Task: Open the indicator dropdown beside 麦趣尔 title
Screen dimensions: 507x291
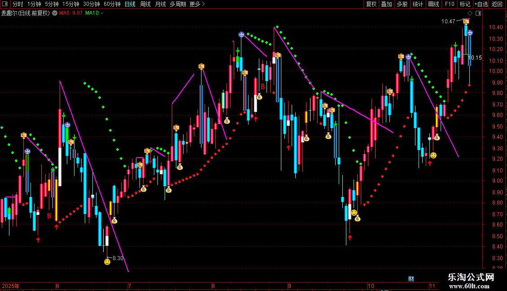Action: point(55,13)
